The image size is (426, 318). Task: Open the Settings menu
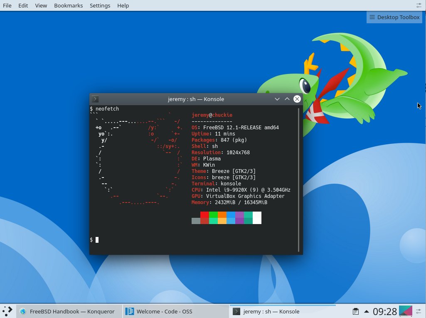pos(100,5)
